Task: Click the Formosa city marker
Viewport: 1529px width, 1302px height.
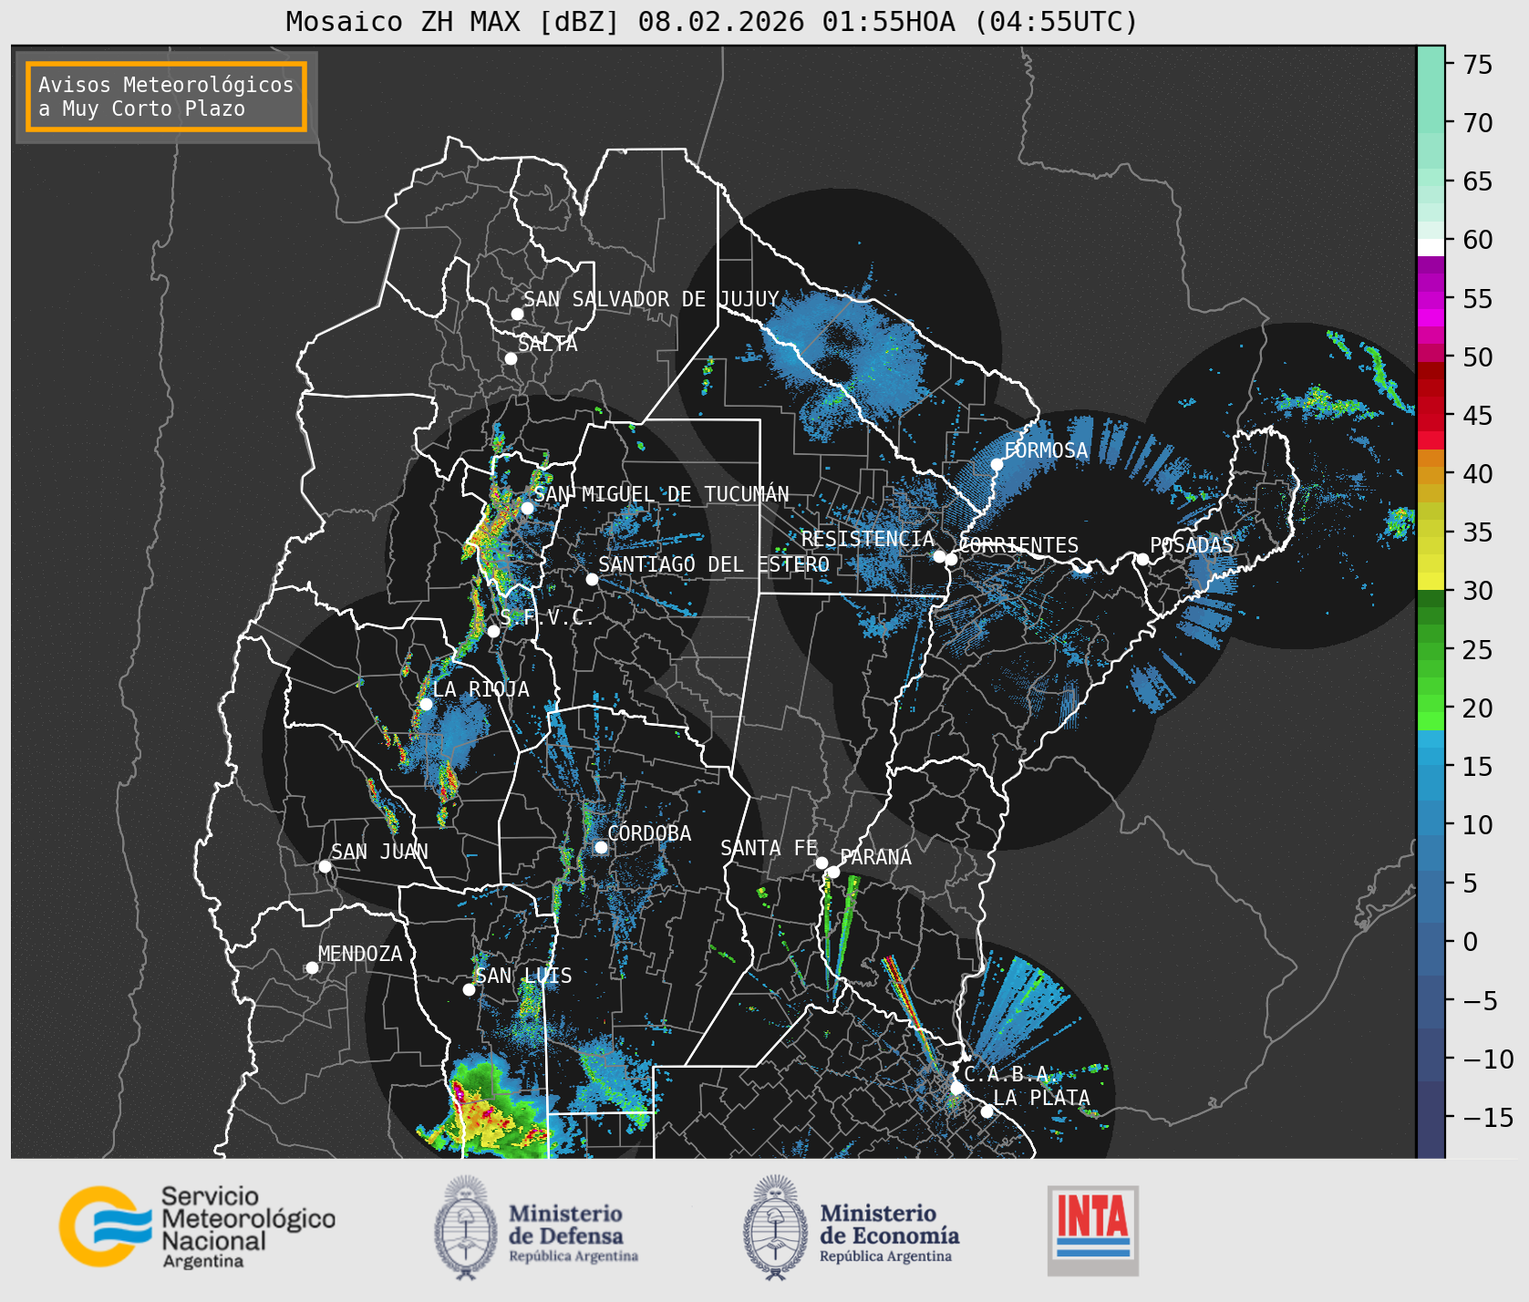Action: 997,464
